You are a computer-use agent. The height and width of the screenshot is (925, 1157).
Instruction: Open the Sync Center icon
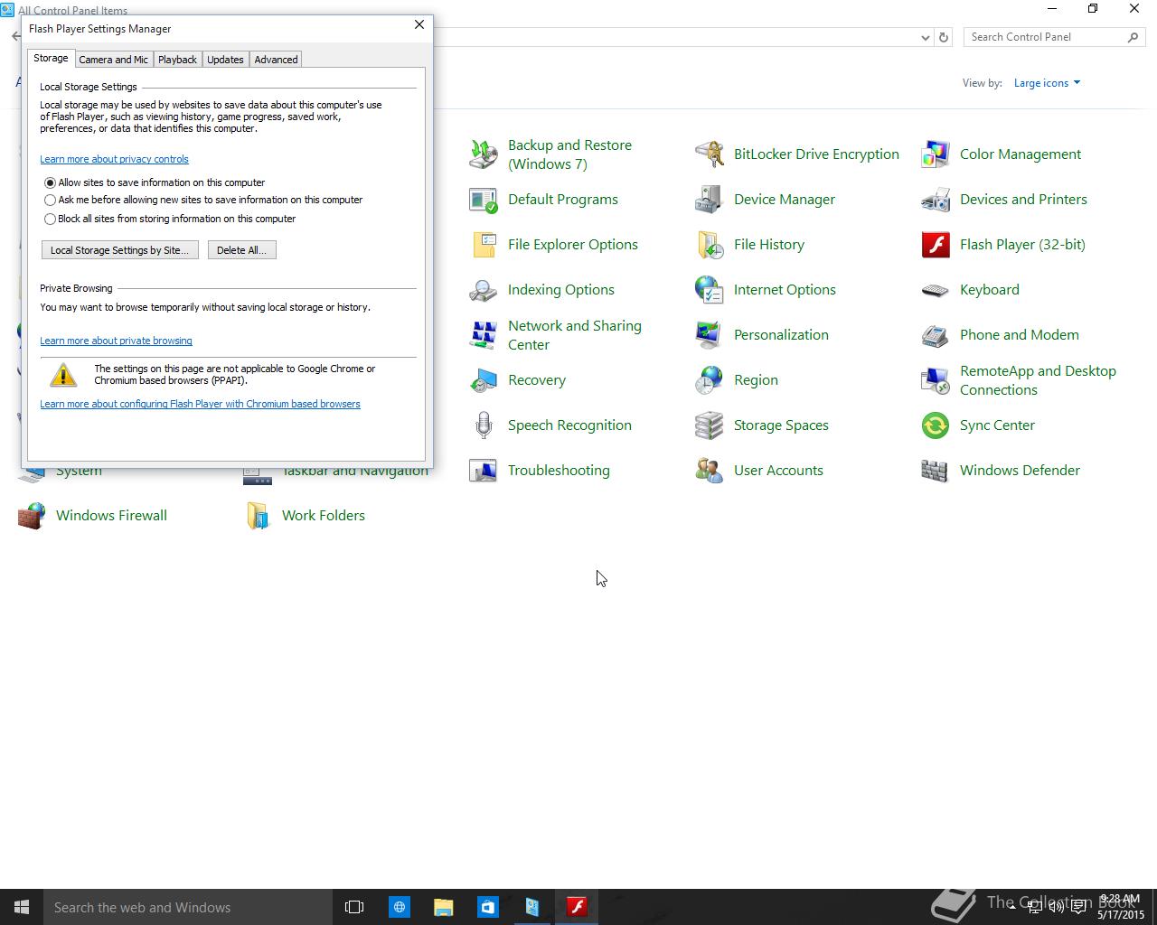click(x=936, y=425)
